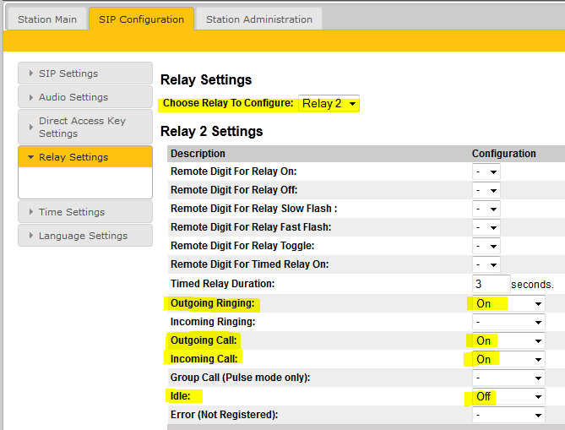
Task: Open the Station Administration tab
Action: pos(258,19)
